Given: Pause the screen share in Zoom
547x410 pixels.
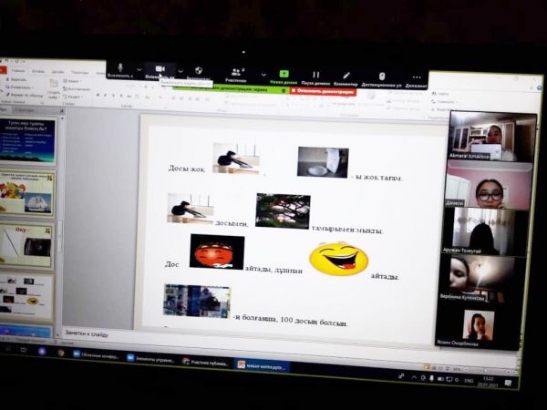Looking at the screenshot, I should (315, 74).
